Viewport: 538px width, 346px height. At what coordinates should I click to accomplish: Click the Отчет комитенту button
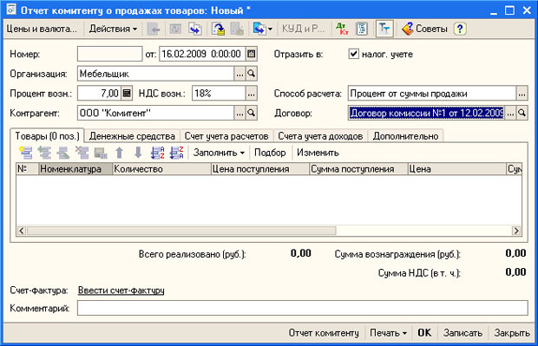[x=324, y=333]
